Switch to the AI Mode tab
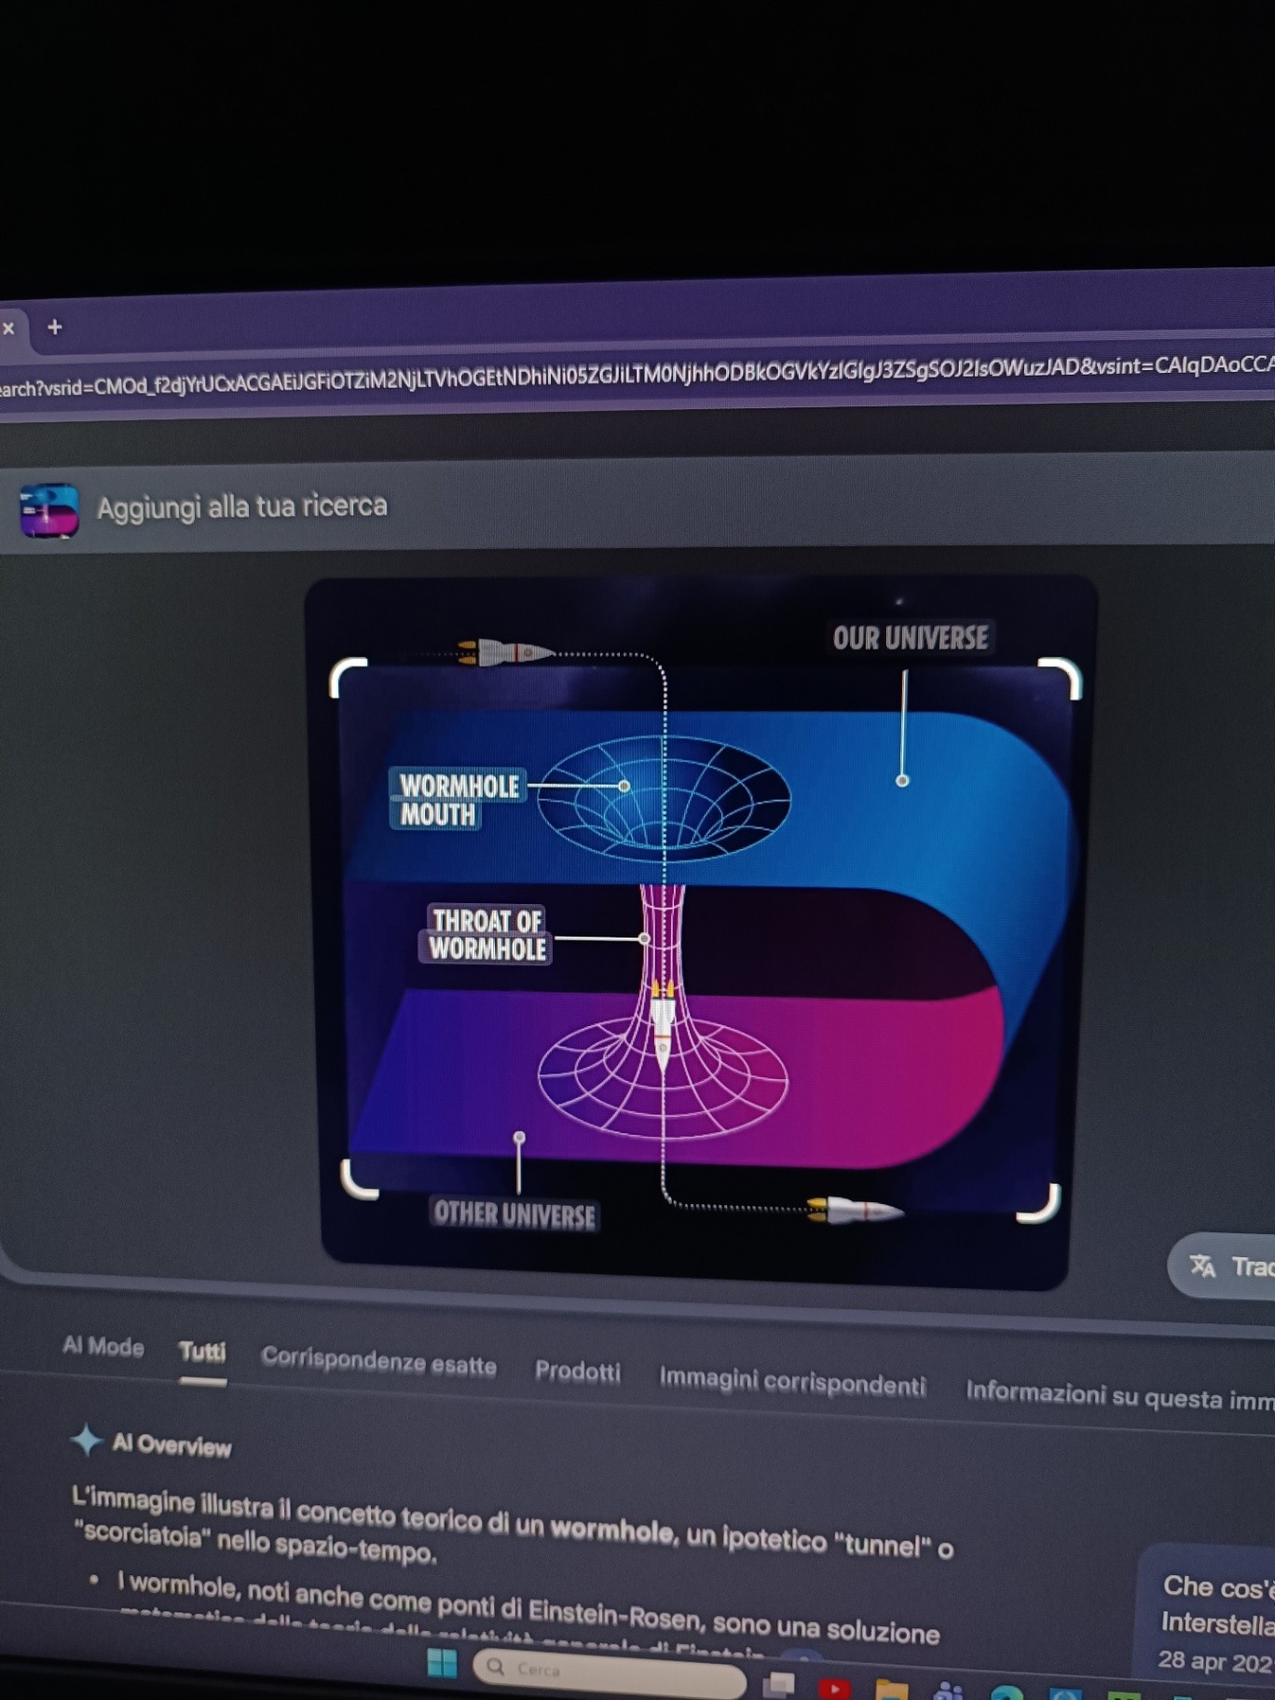This screenshot has height=1700, width=1275. pyautogui.click(x=103, y=1347)
